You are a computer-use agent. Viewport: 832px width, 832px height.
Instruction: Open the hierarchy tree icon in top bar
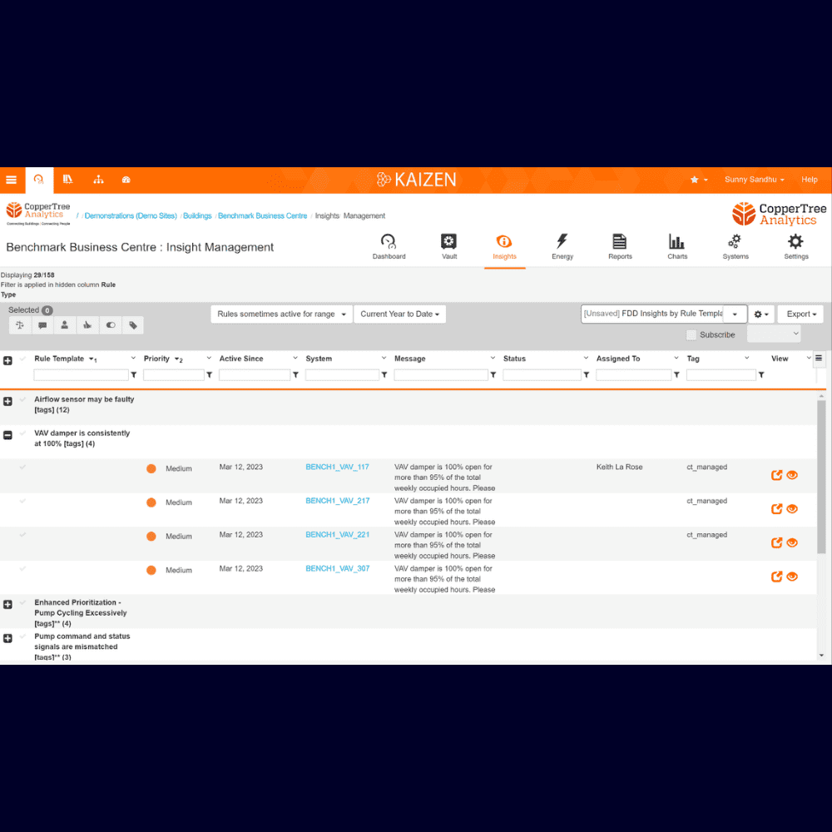tap(98, 180)
